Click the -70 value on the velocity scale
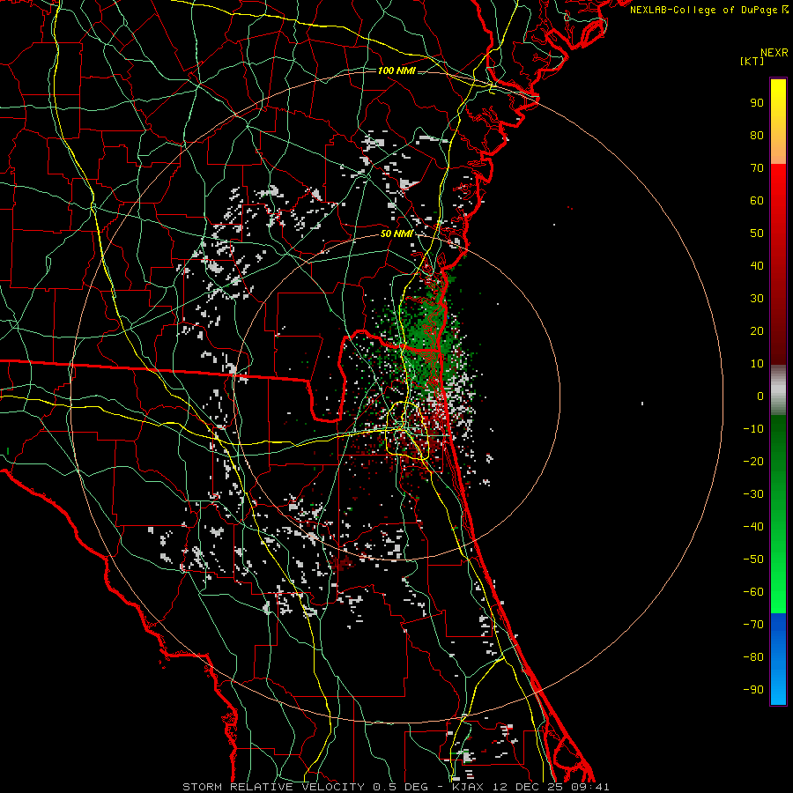Viewport: 793px width, 793px height. click(753, 625)
